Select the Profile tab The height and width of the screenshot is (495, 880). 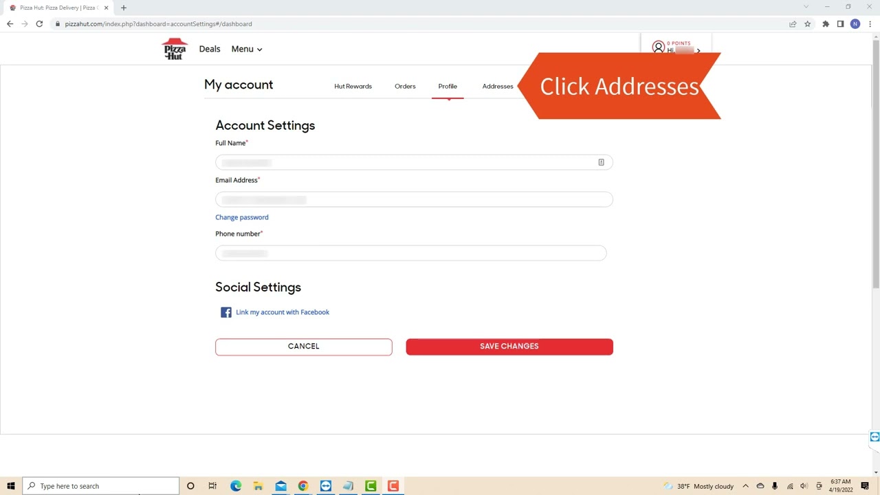point(448,86)
